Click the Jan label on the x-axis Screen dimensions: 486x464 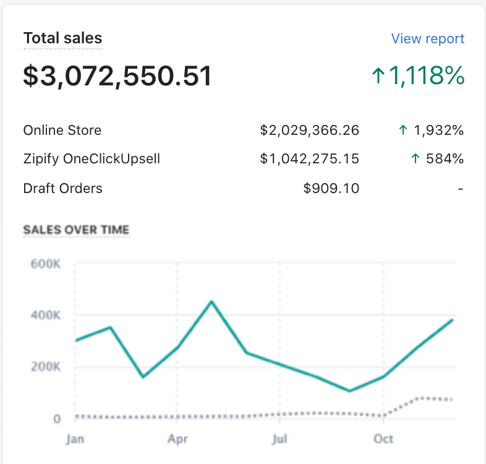[x=75, y=439]
